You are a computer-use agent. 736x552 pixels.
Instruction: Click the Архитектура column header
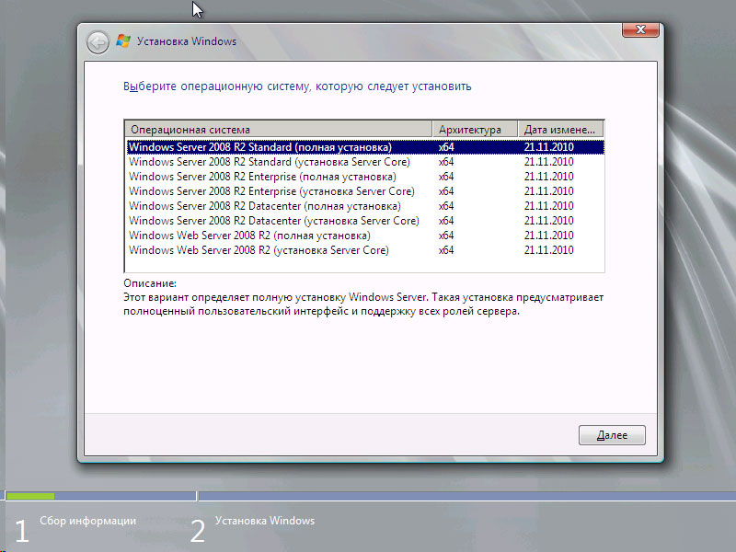coord(475,129)
